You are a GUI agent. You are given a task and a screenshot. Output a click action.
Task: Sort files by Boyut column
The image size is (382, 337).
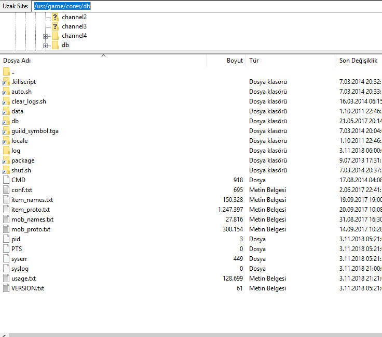(226, 61)
